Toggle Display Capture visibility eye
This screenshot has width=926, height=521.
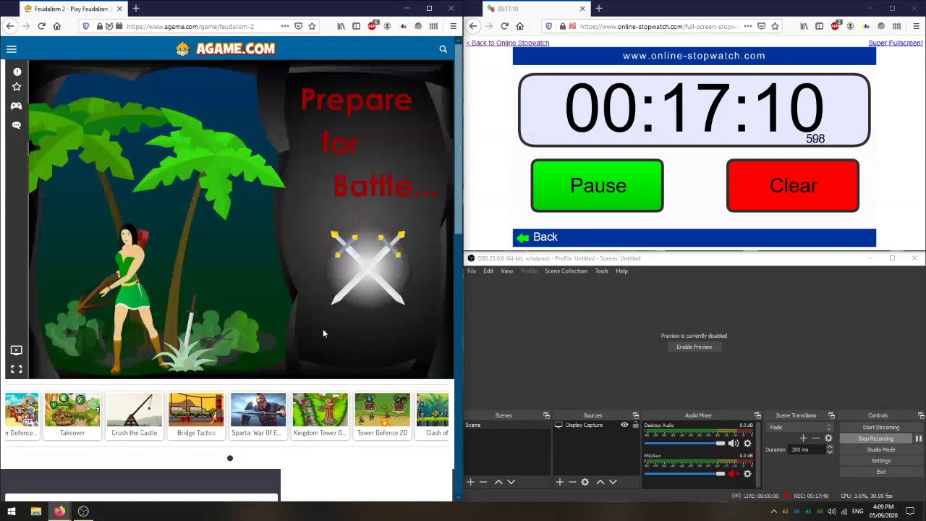coord(624,425)
